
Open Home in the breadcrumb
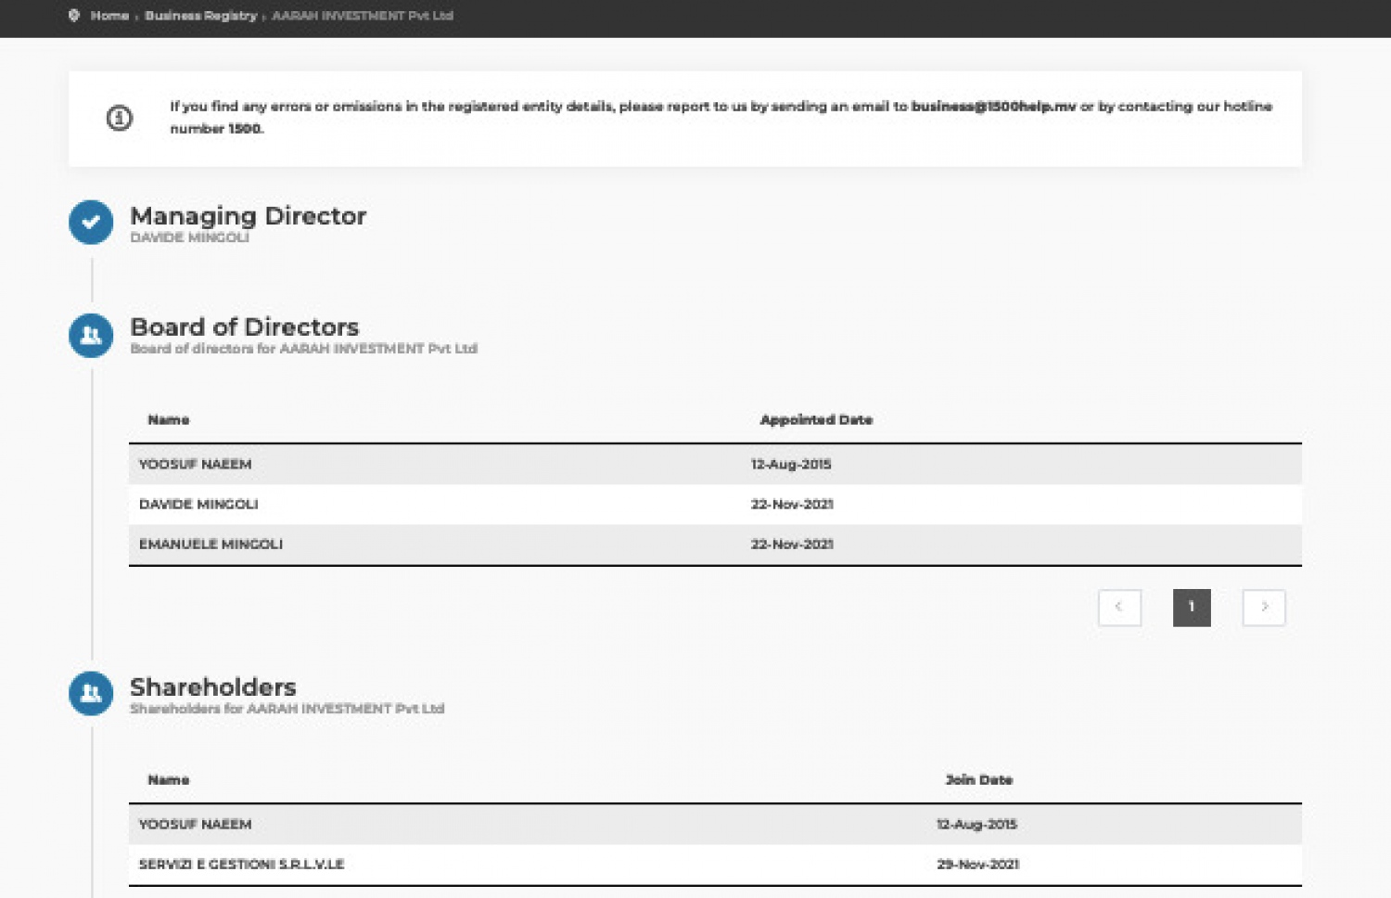click(109, 16)
